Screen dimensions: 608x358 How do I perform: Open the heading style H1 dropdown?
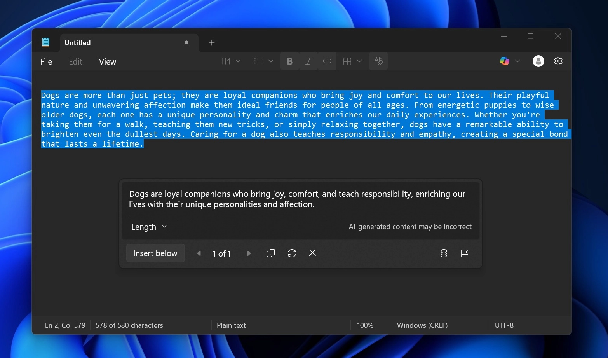click(x=230, y=61)
